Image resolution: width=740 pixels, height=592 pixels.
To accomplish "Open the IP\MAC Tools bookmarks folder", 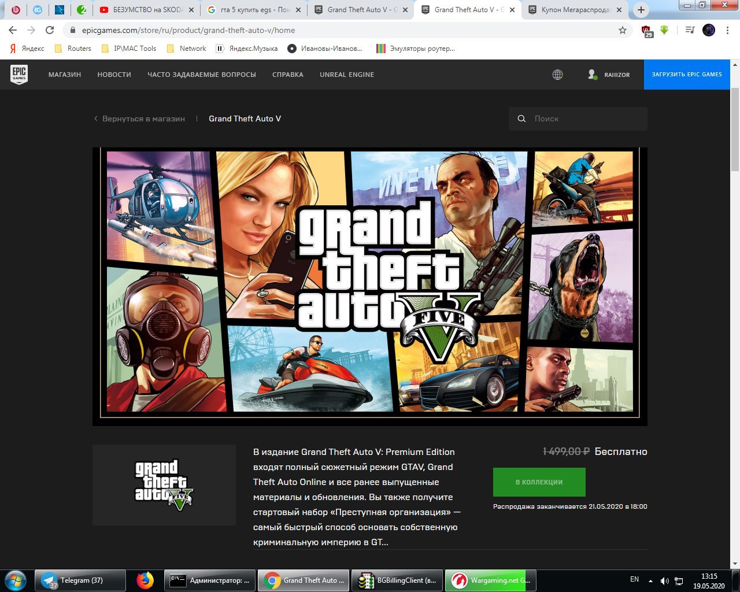I will 129,49.
